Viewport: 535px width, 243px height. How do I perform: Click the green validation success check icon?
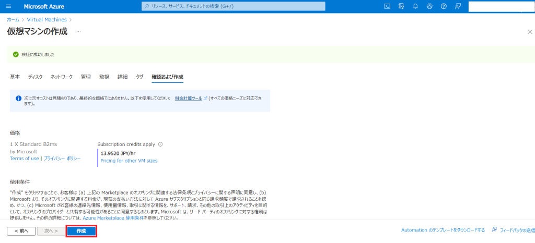pos(16,54)
